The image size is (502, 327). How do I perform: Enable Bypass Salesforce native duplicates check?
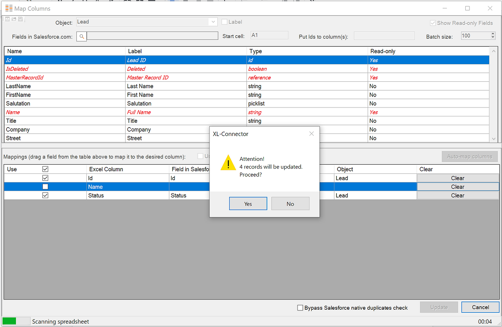300,308
